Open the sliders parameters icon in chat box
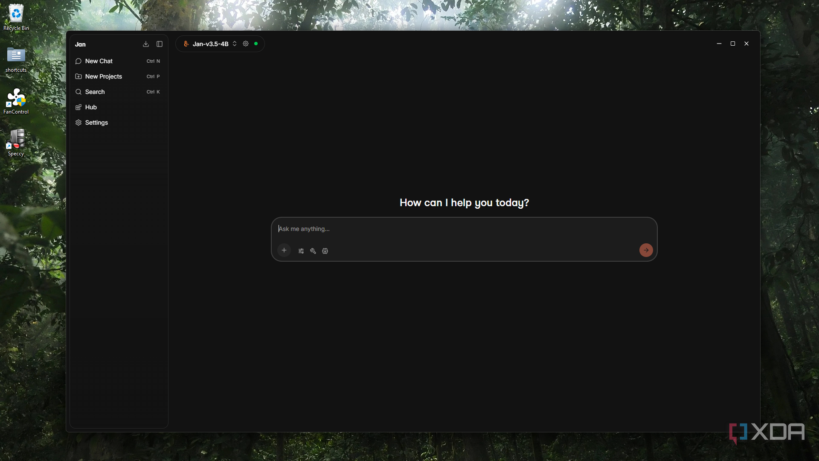Screen dimensions: 819x461 [301, 251]
